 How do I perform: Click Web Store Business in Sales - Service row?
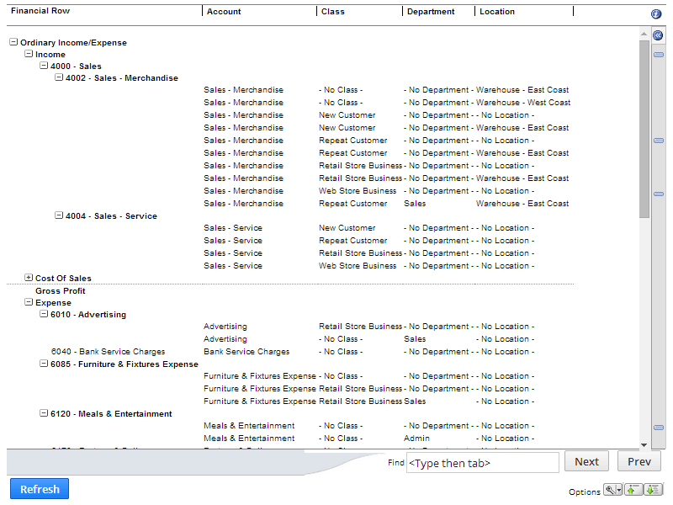[x=357, y=266]
